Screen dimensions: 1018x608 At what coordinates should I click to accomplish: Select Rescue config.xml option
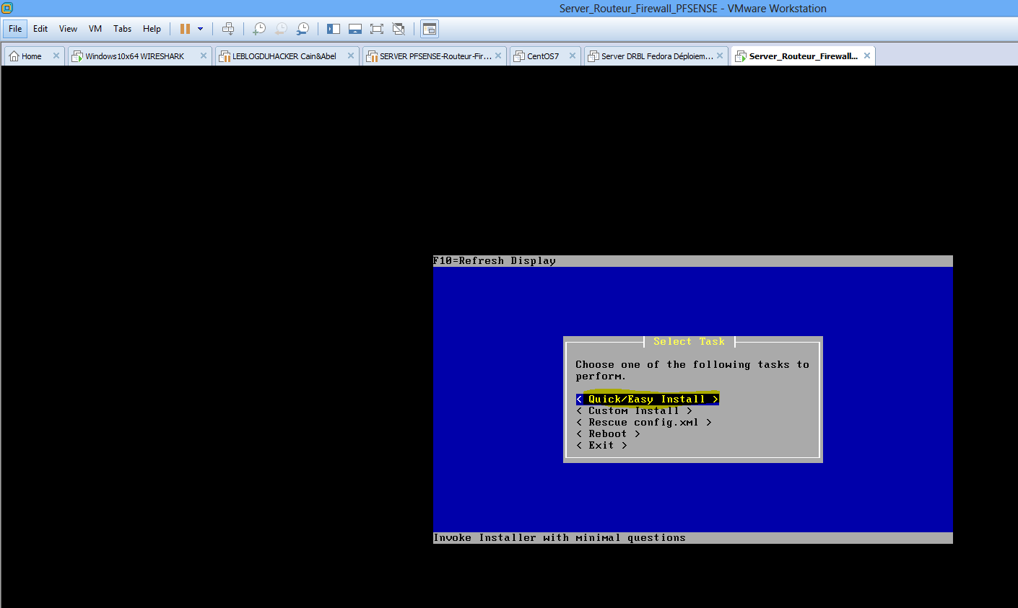pos(643,422)
